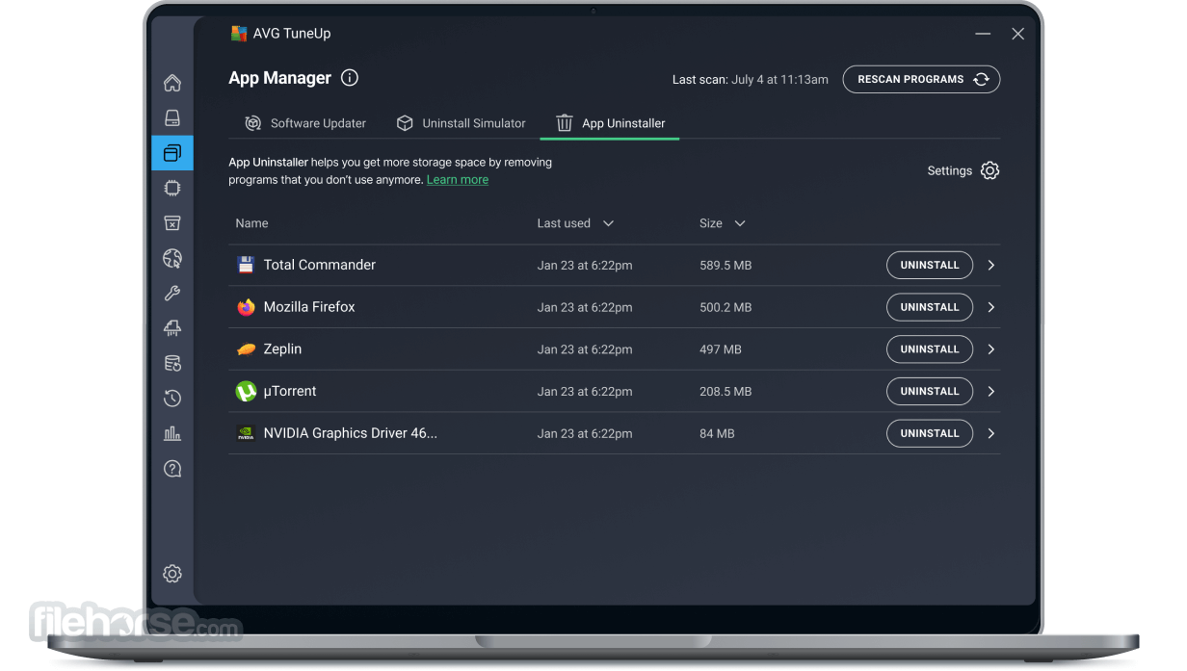This screenshot has height=671, width=1187.
Task: Sort list by Size column arrow
Action: pyautogui.click(x=740, y=223)
